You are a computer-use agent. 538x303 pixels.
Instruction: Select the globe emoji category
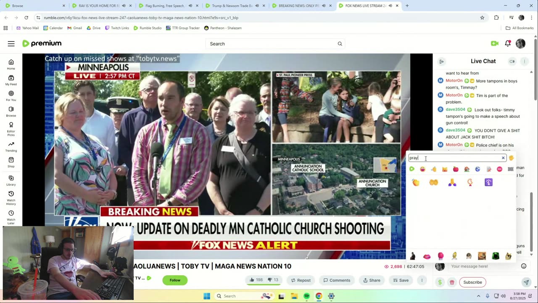pos(477,169)
